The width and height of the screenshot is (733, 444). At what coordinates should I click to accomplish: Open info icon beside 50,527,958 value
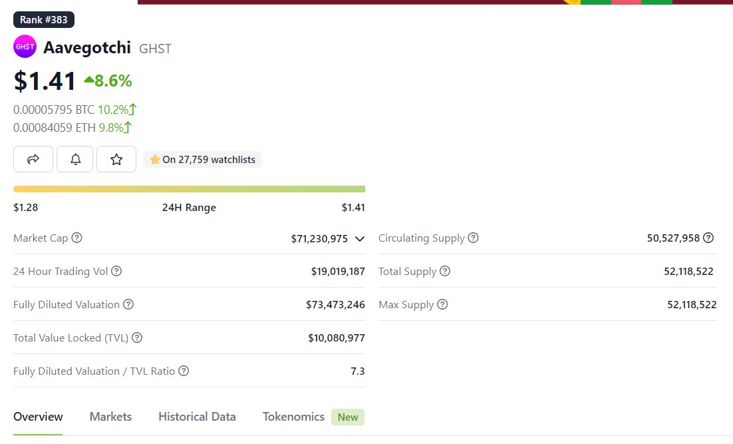pyautogui.click(x=708, y=238)
